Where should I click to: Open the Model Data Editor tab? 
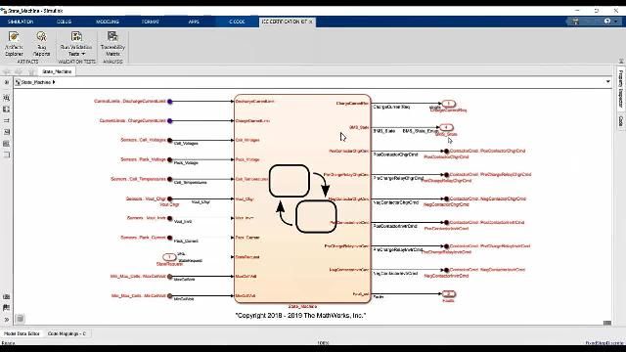22,333
